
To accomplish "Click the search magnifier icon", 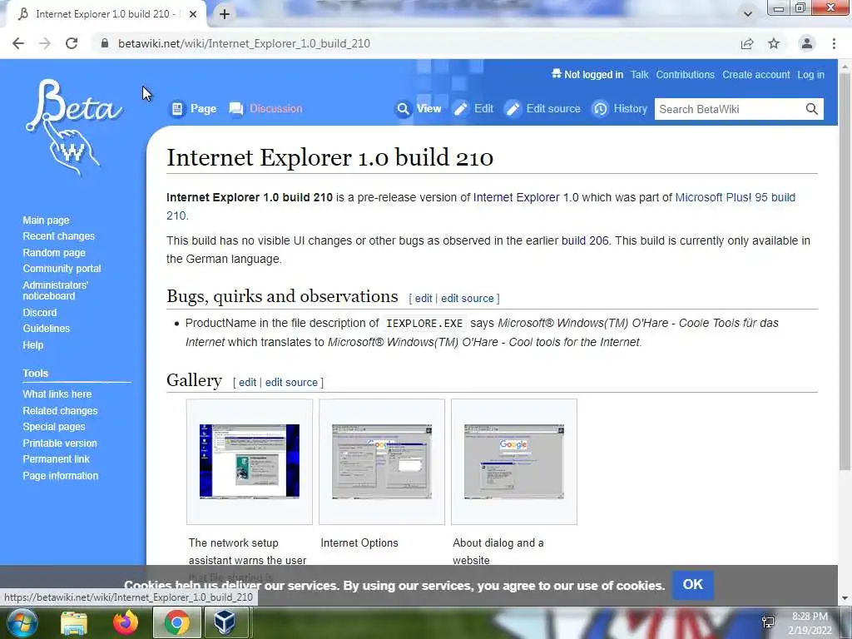I will pyautogui.click(x=812, y=109).
